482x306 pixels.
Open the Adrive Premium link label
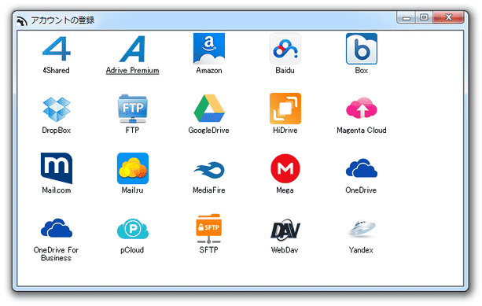[x=132, y=71]
